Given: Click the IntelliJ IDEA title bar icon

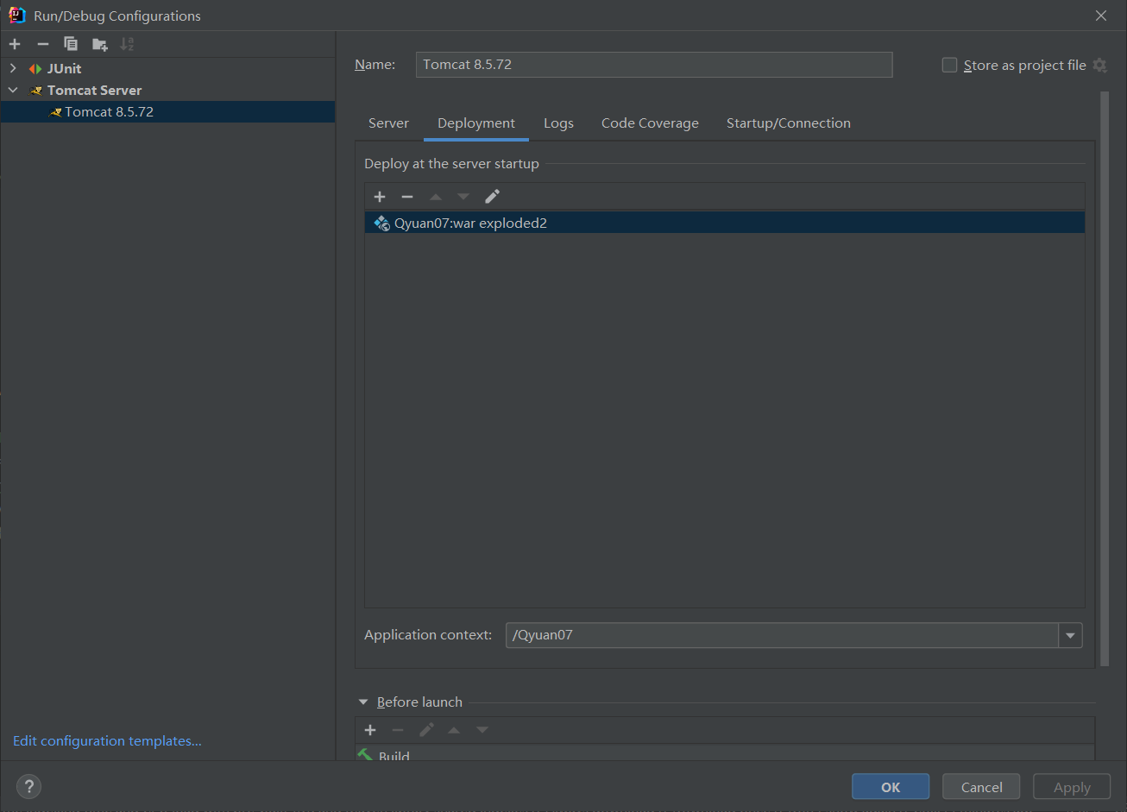Looking at the screenshot, I should 17,15.
